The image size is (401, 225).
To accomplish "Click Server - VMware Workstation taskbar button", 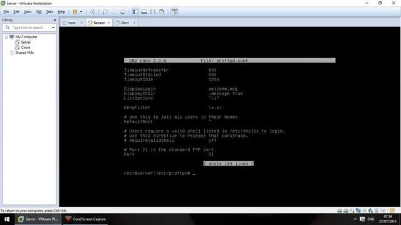I will pyautogui.click(x=38, y=219).
